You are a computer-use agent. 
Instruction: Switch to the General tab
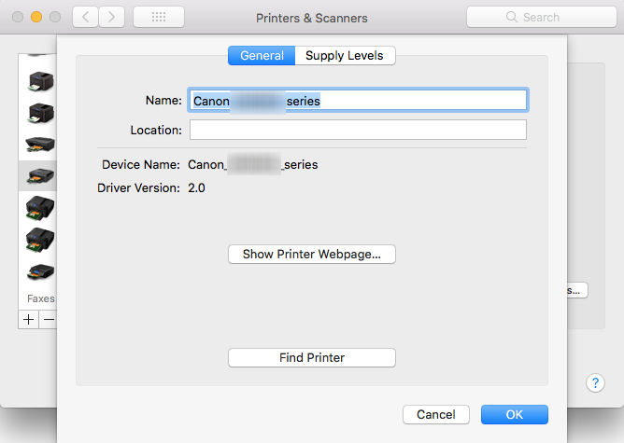pos(262,56)
